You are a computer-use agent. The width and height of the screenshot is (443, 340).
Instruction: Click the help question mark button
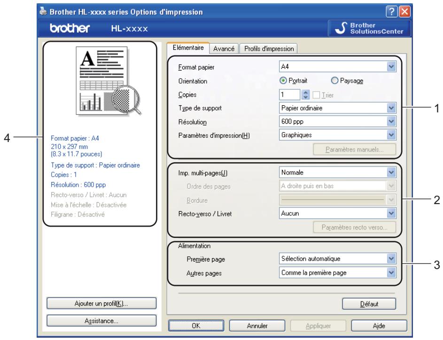click(392, 12)
